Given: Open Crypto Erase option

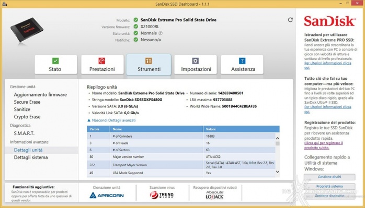Looking at the screenshot, I should 27,117.
